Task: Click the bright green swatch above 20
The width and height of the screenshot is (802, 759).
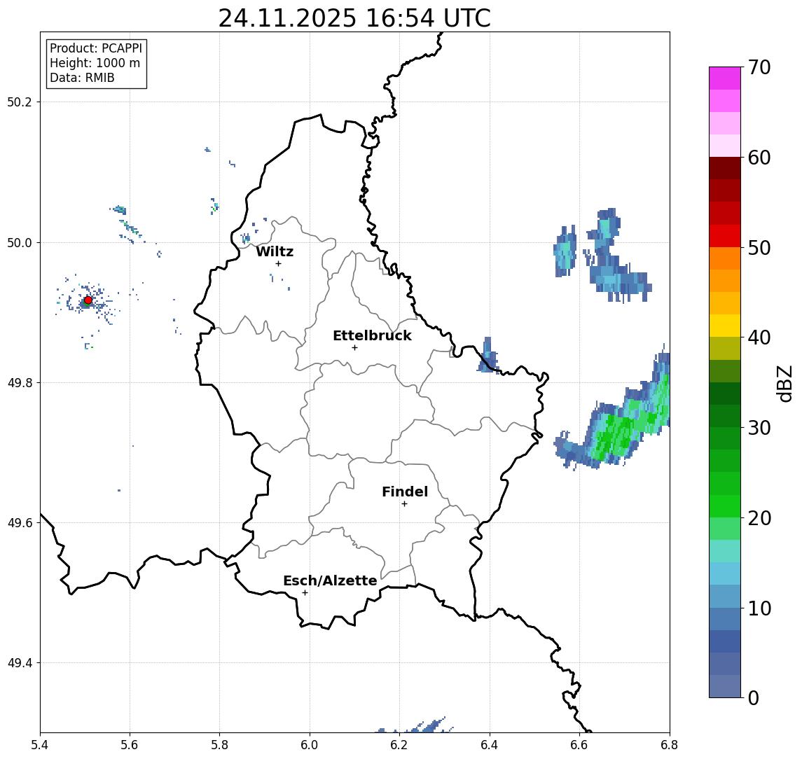Action: coord(725,506)
